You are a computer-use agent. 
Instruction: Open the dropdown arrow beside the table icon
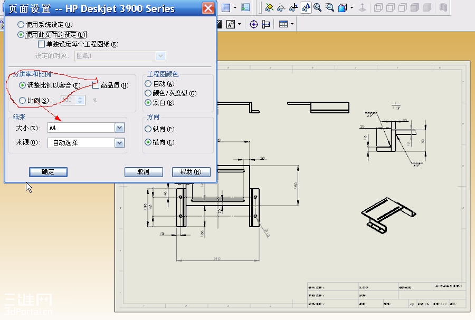click(x=292, y=24)
